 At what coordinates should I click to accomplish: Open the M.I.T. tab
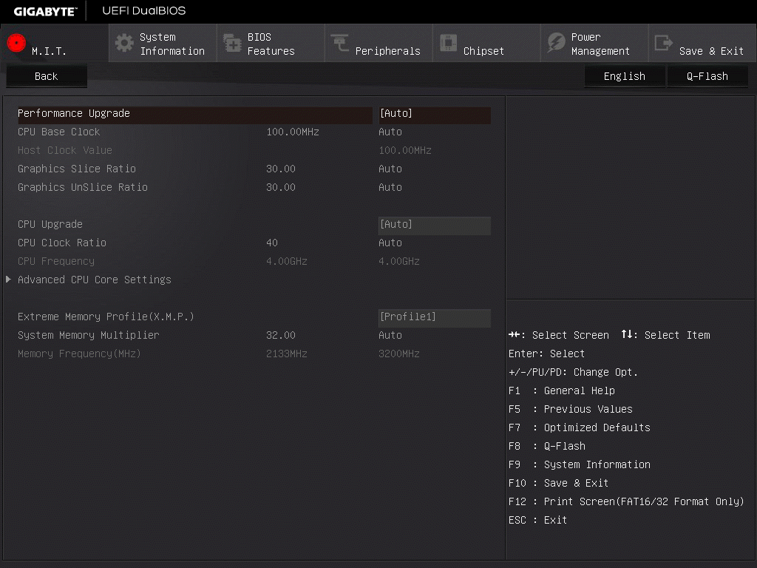click(x=55, y=44)
